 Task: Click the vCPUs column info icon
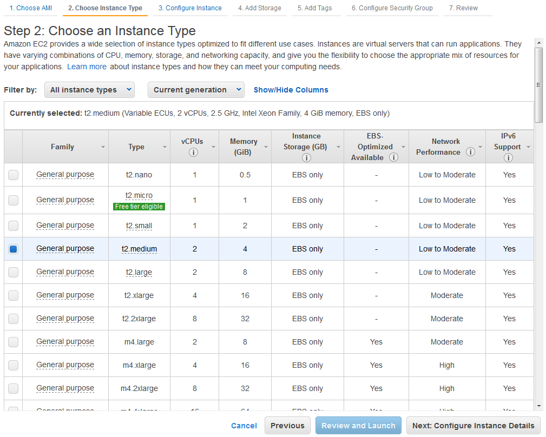193,153
